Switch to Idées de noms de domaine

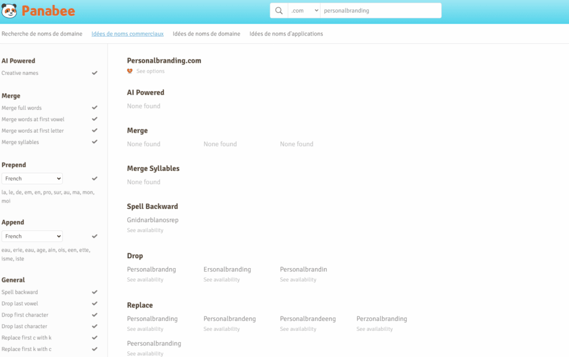pyautogui.click(x=207, y=34)
